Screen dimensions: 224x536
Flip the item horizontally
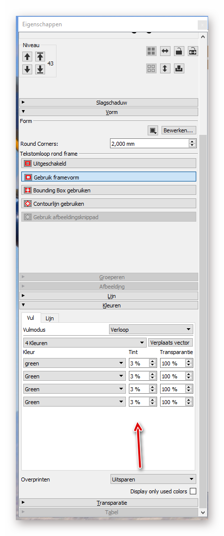pos(165,51)
